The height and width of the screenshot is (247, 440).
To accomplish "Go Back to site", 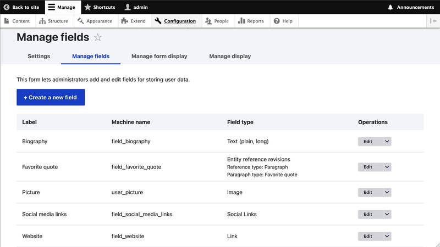I will click(x=21, y=7).
